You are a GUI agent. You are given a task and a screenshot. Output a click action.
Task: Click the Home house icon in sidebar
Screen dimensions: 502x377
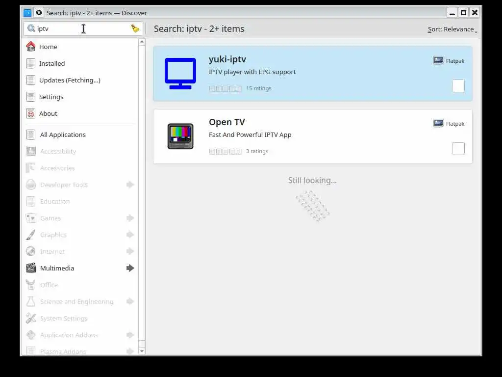coord(31,47)
